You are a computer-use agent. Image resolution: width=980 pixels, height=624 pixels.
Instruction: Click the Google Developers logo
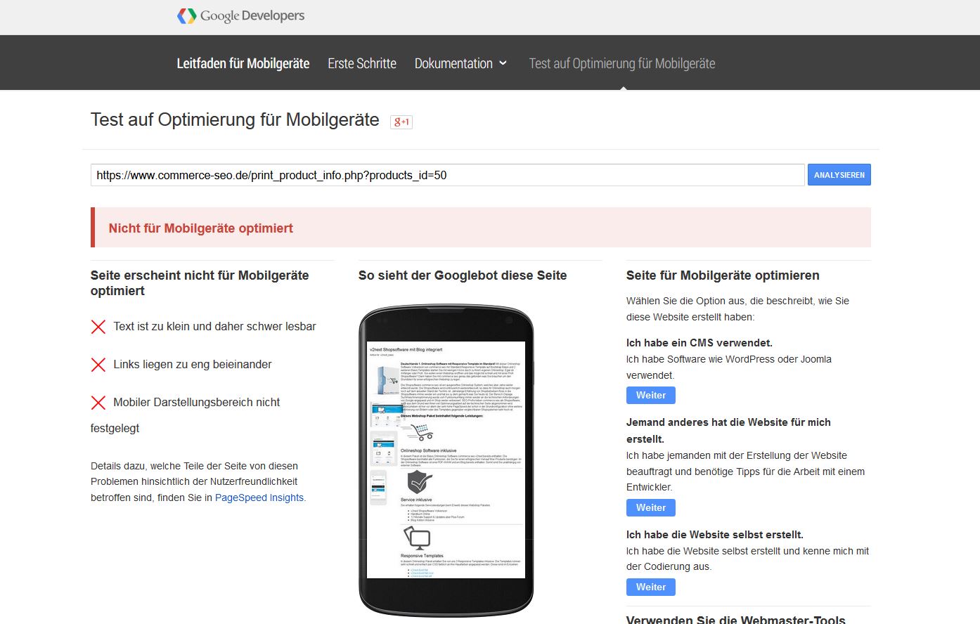(x=240, y=16)
